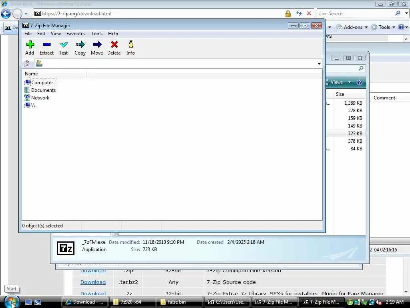Click the volume icon in system tray
Viewport: 410px width, 308px height.
coord(379,302)
